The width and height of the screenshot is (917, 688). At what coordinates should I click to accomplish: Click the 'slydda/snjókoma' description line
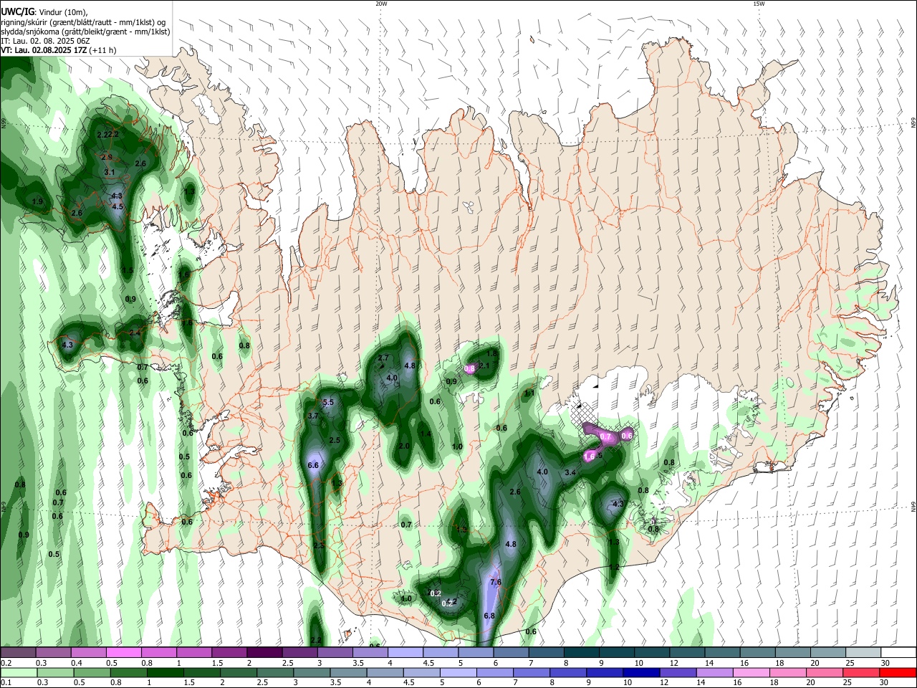pyautogui.click(x=85, y=32)
